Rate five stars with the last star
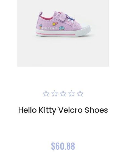The width and height of the screenshot is (121, 156). (x=80, y=94)
